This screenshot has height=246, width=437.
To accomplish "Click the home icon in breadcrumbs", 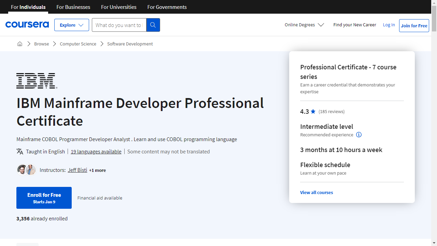I will [20, 44].
